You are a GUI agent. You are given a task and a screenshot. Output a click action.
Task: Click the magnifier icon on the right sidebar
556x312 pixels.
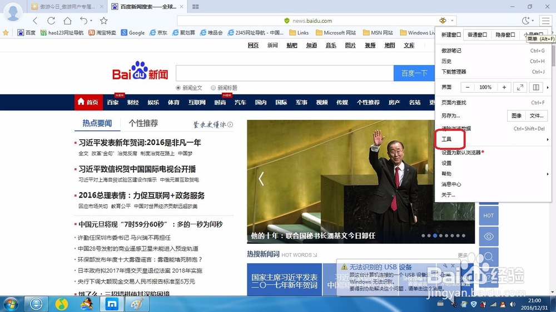click(x=489, y=256)
